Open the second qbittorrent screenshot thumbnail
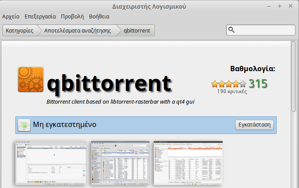 click(120, 163)
